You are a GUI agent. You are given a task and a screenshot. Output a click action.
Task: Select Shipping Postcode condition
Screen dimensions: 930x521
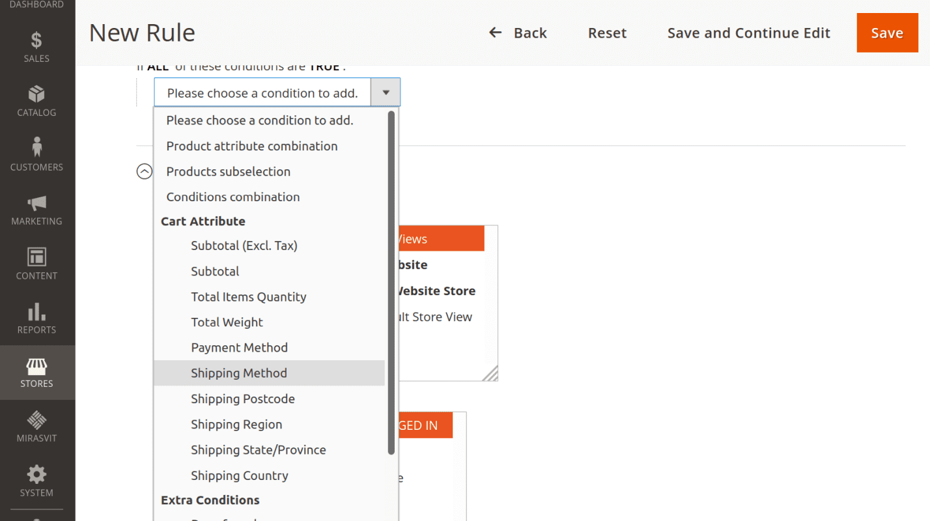tap(270, 399)
